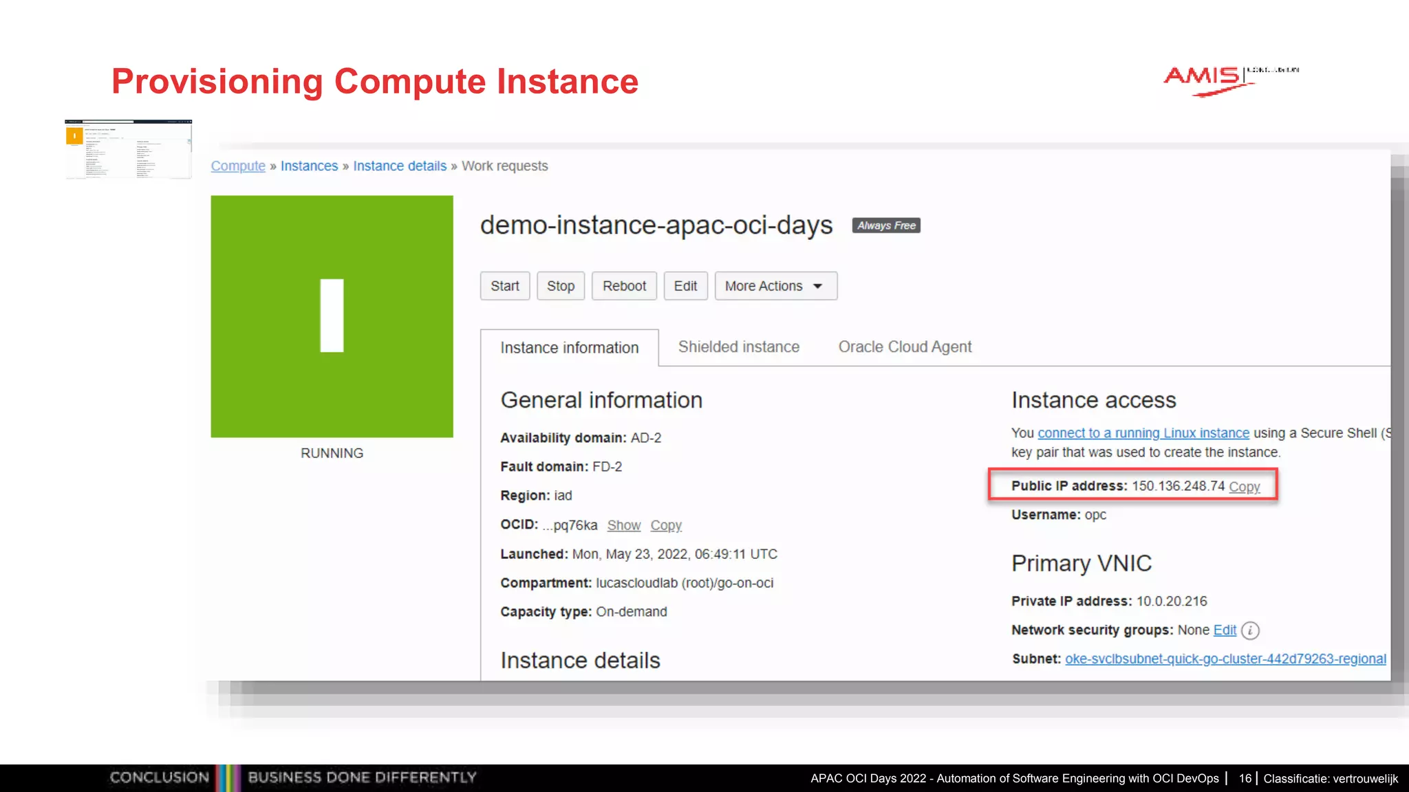
Task: Click the Reboot button
Action: tap(624, 286)
